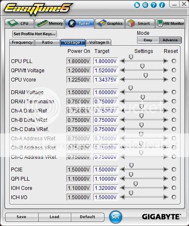Reset DRAM Termination radio button
Viewport: 189px width, 226px height.
[174, 101]
